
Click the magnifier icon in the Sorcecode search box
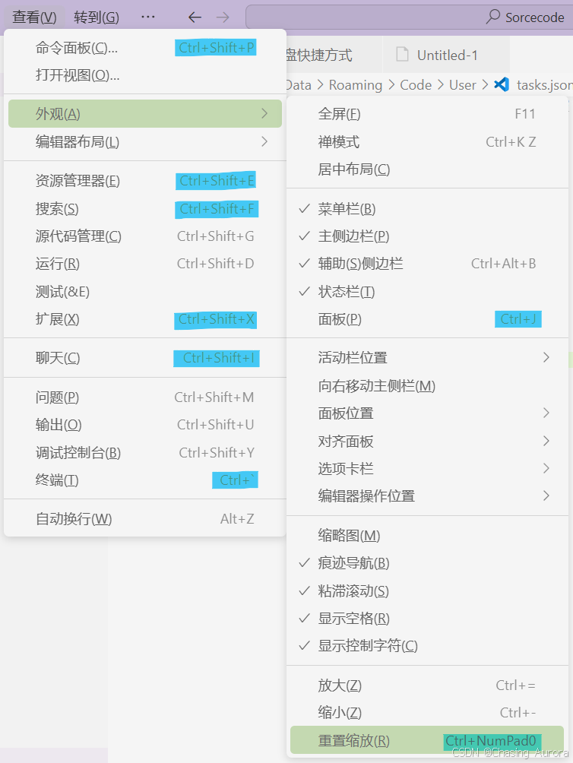point(492,17)
